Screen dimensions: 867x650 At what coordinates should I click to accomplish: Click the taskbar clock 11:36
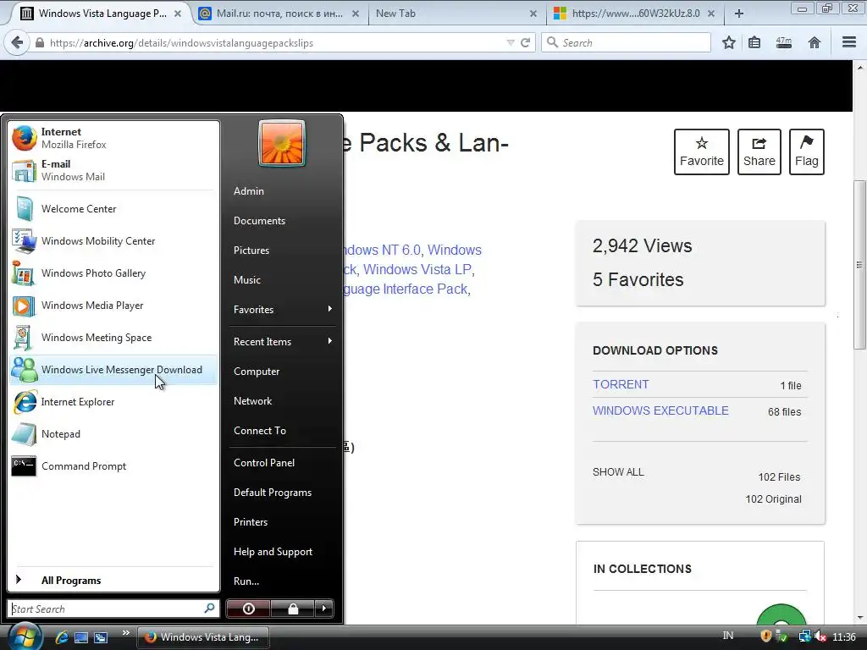[844, 636]
